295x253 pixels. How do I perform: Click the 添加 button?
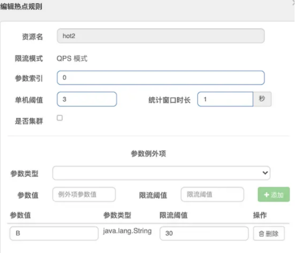tap(274, 194)
